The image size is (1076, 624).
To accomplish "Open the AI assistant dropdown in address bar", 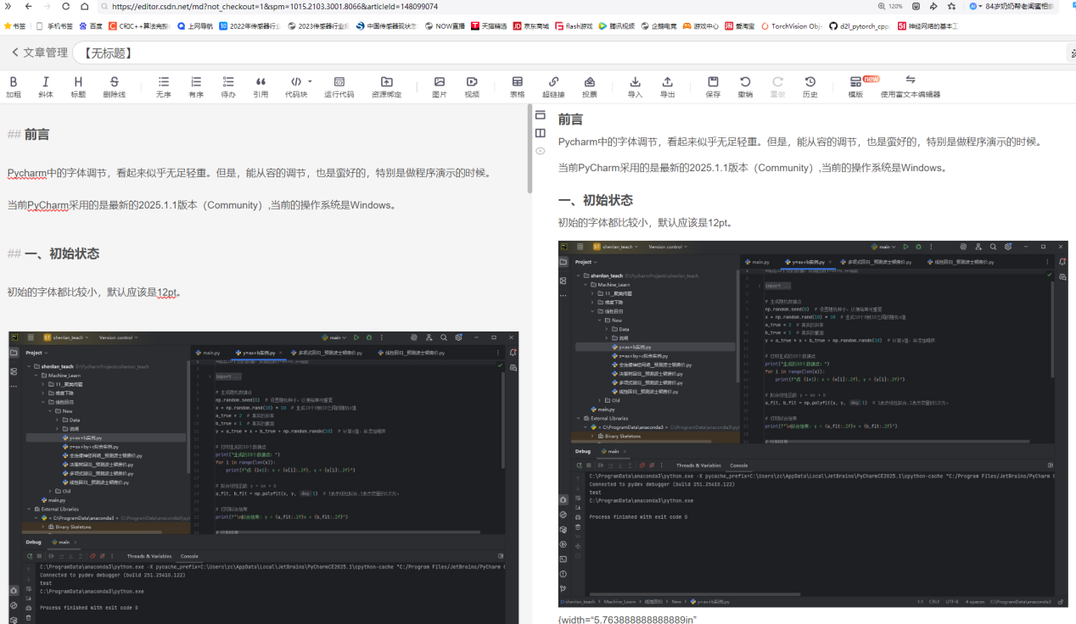I will pyautogui.click(x=977, y=6).
